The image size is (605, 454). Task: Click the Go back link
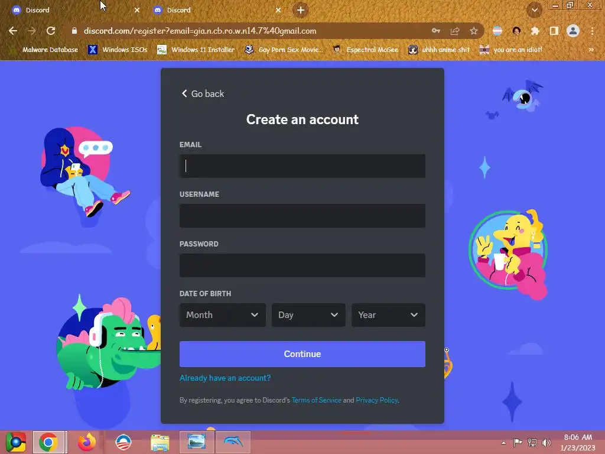coord(203,94)
